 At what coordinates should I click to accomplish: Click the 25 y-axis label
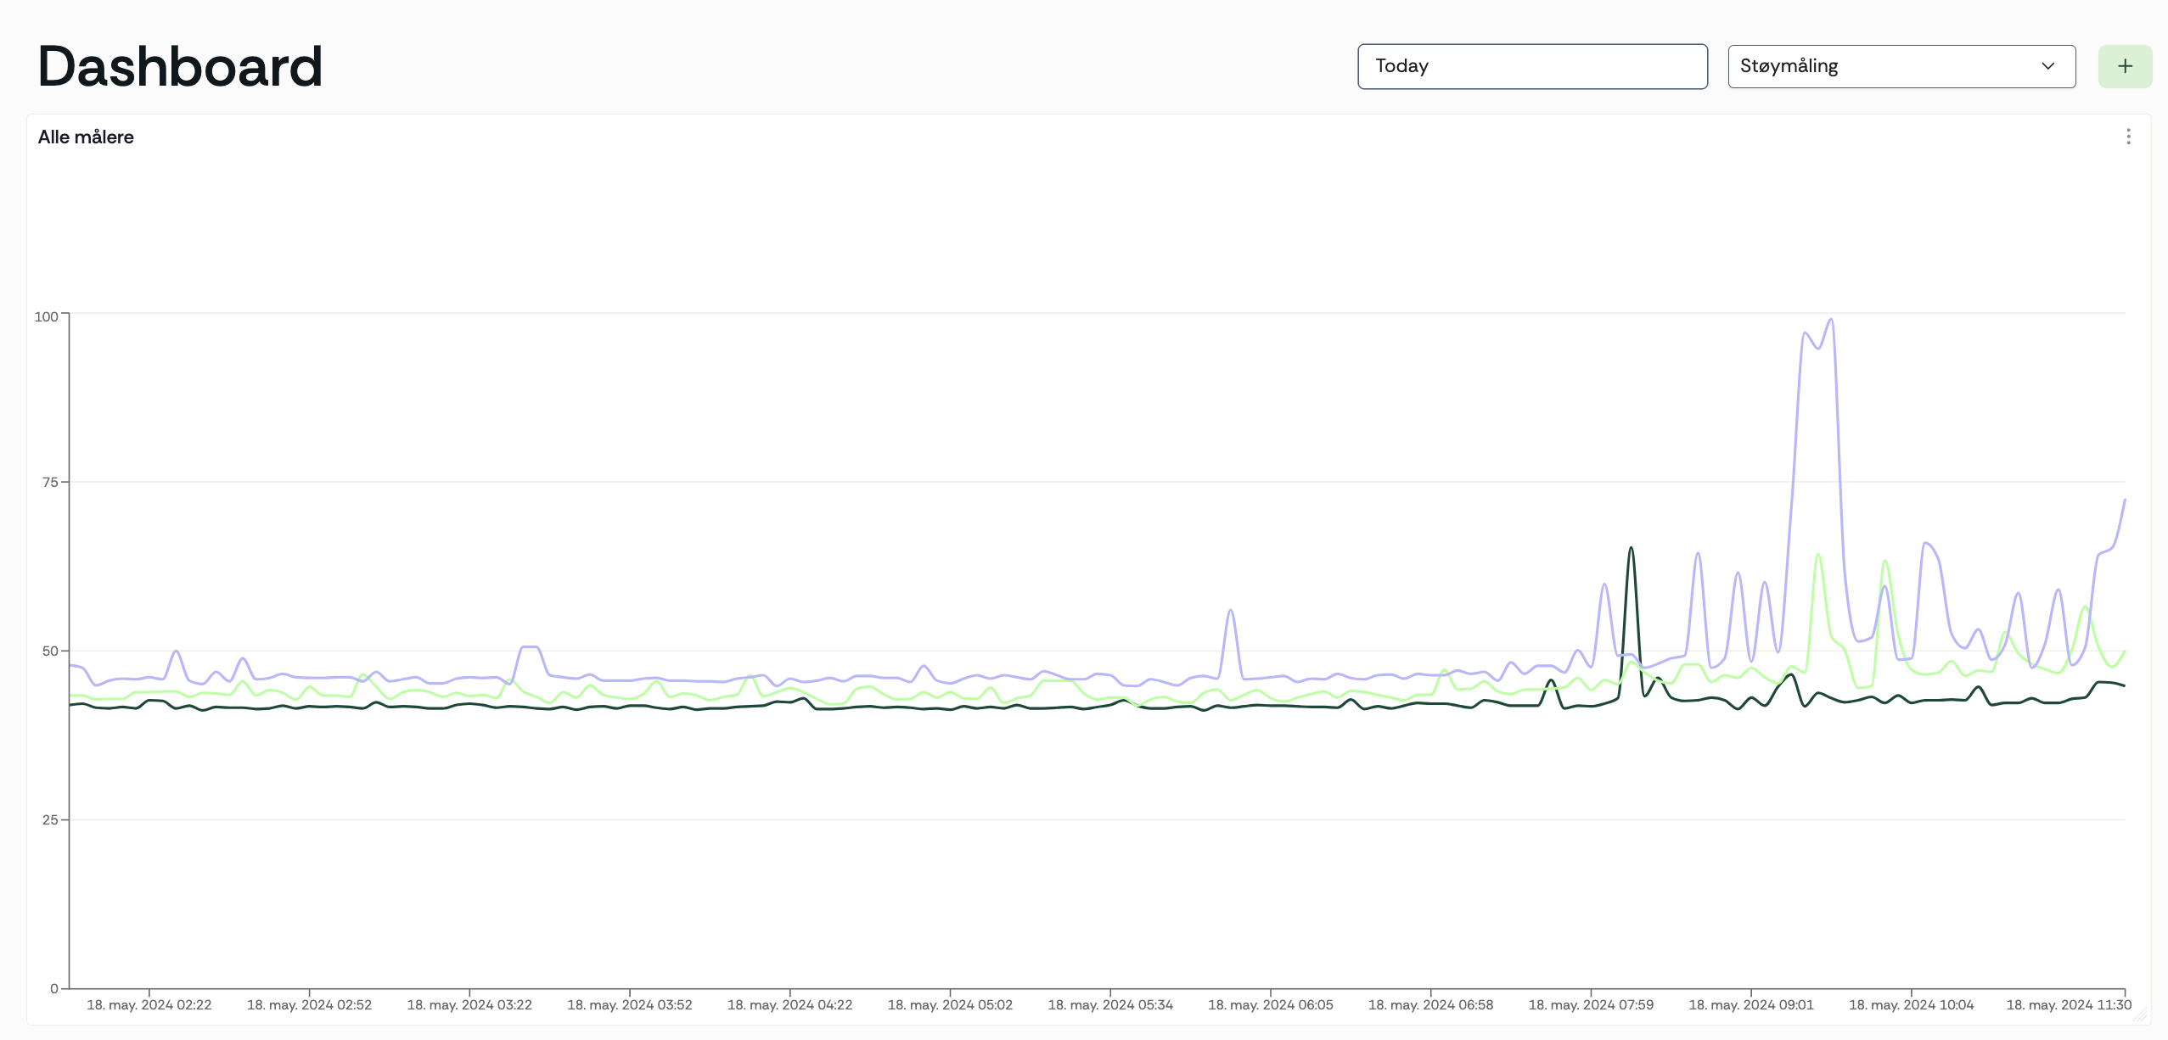50,819
